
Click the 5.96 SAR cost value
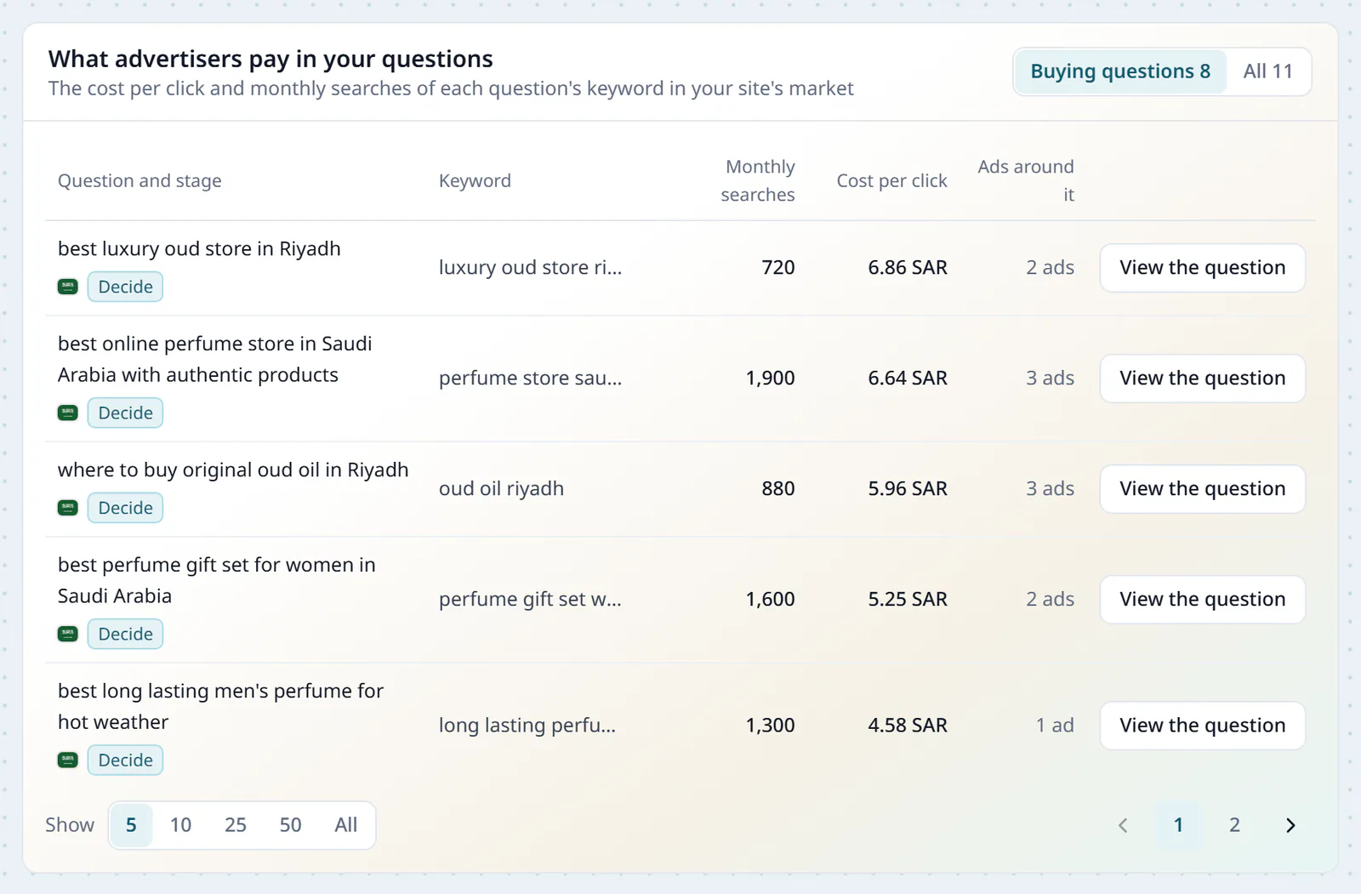908,489
